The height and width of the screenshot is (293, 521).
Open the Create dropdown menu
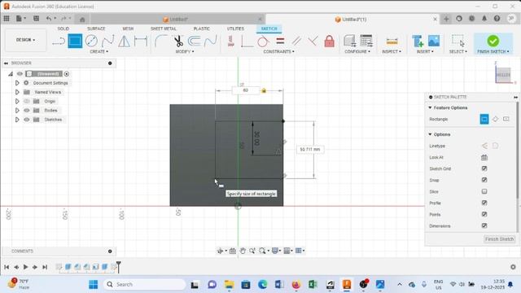pos(99,52)
